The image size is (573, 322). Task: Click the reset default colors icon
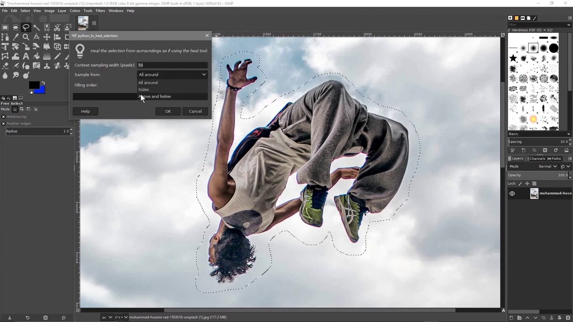coord(31,92)
